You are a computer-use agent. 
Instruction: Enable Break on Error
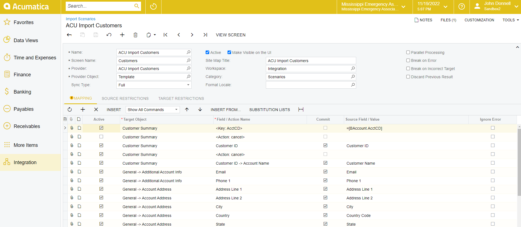[408, 60]
